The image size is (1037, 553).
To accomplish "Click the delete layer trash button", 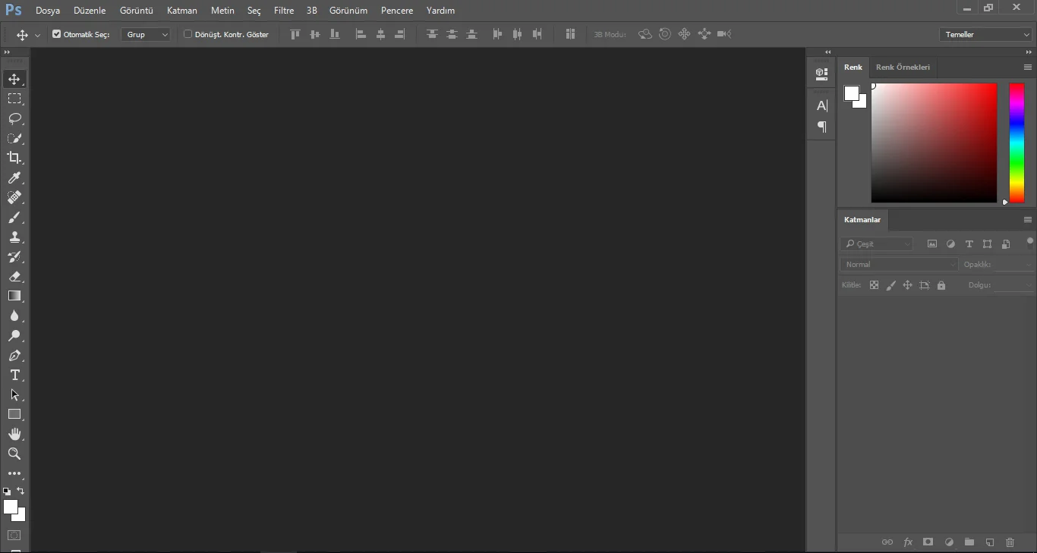I will point(1010,542).
